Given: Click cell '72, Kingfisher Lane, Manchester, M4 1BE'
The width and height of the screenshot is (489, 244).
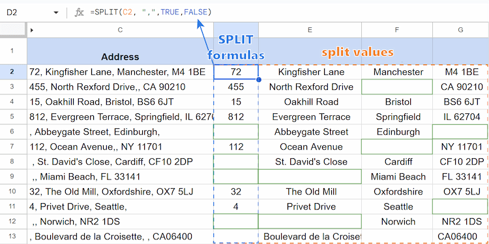Looking at the screenshot, I should pyautogui.click(x=120, y=72).
